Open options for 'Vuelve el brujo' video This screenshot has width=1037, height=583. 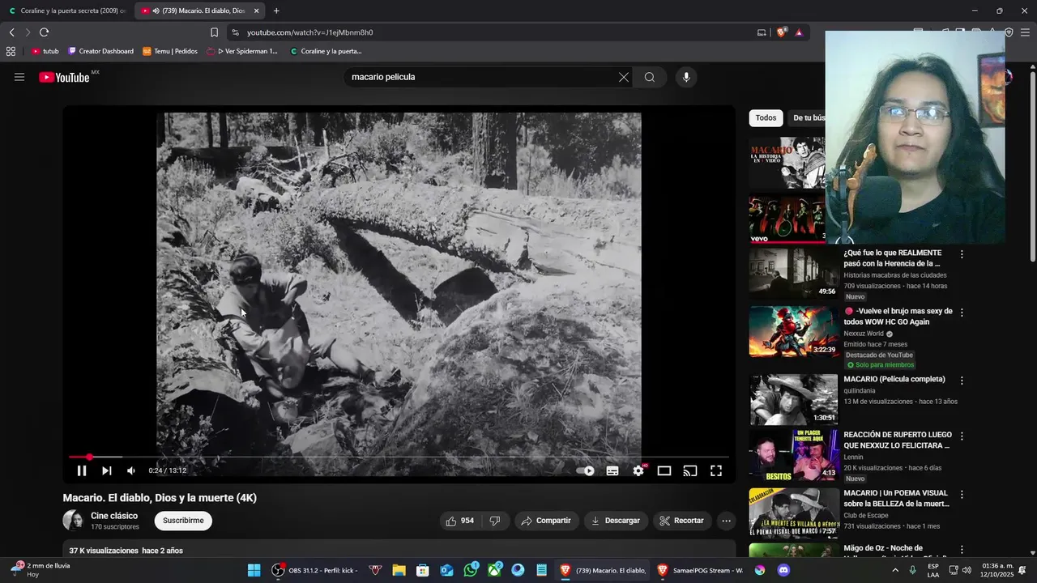click(962, 313)
